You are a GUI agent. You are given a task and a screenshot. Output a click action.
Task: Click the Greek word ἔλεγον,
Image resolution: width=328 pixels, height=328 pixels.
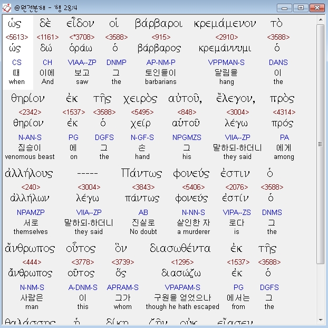(236, 98)
